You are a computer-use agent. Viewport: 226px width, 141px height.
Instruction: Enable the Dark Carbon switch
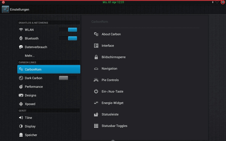pos(68,78)
